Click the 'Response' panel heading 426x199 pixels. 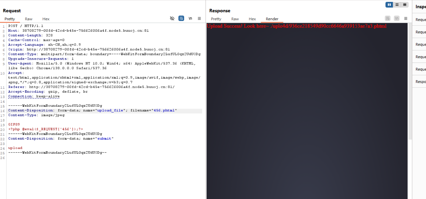(x=220, y=11)
